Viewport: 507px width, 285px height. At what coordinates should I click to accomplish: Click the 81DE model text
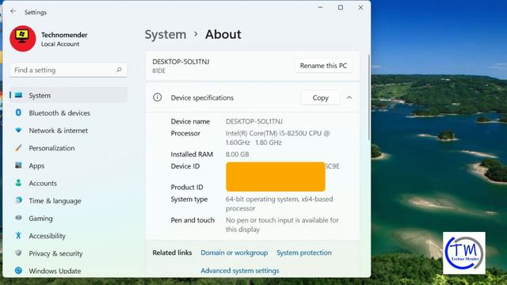(x=158, y=70)
